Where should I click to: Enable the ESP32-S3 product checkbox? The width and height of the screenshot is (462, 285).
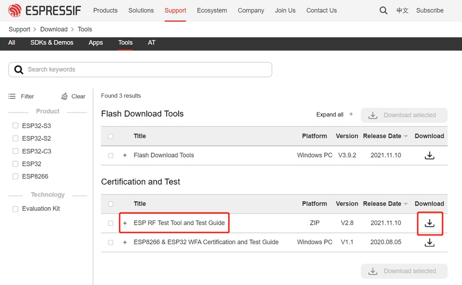pyautogui.click(x=15, y=126)
